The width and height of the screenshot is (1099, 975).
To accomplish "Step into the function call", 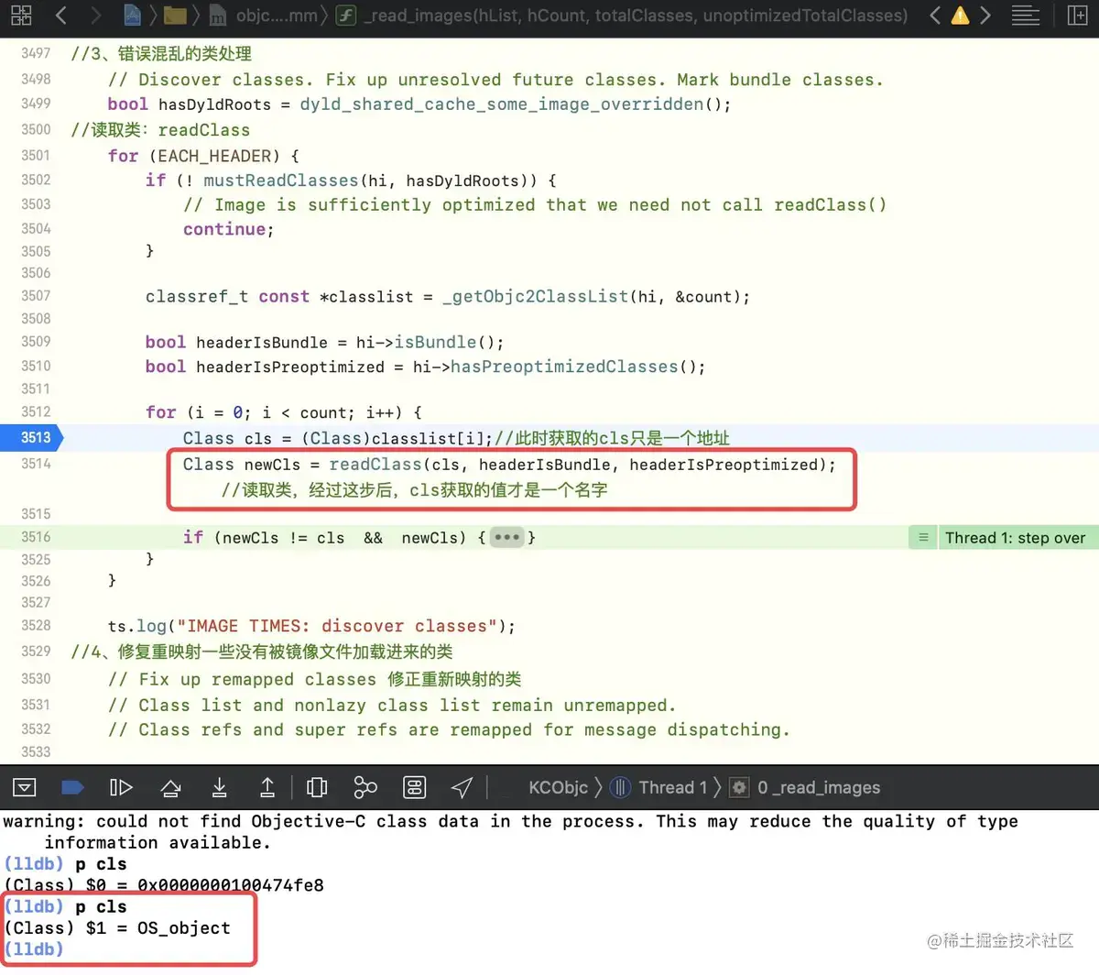I will click(220, 787).
